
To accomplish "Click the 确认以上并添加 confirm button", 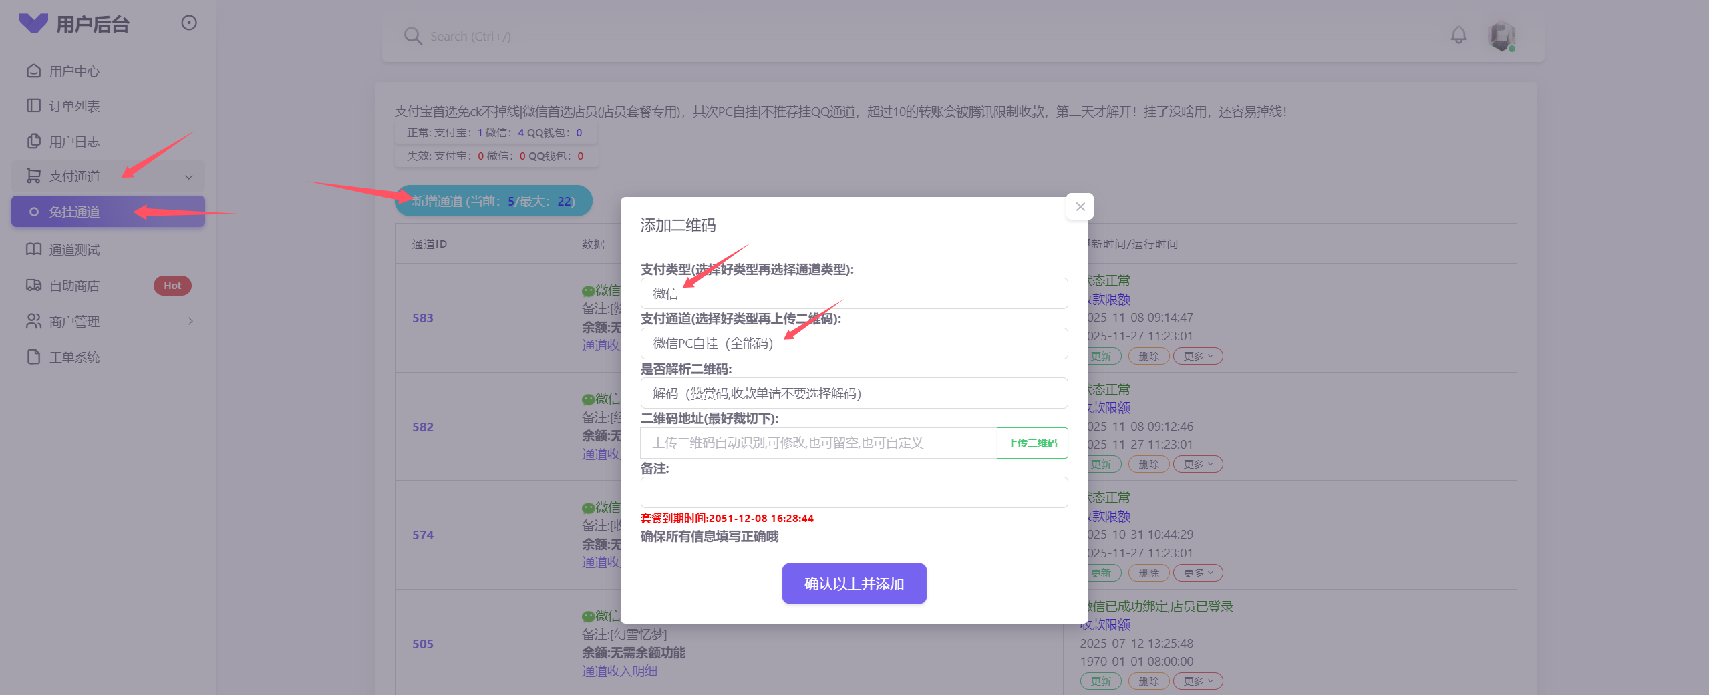I will click(x=854, y=583).
